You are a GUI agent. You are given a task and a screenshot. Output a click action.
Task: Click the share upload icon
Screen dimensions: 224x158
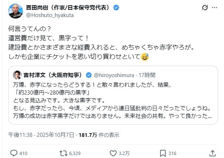pyautogui.click(x=213, y=153)
